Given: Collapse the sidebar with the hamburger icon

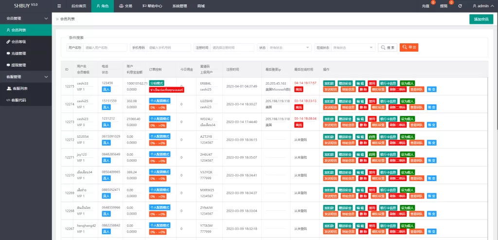Looking at the screenshot, I should (x=59, y=6).
